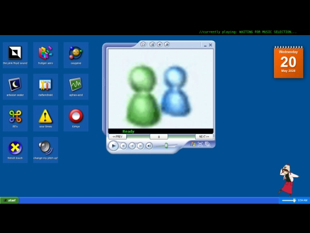
Task: Open the french touch X icon
Action: [15, 150]
